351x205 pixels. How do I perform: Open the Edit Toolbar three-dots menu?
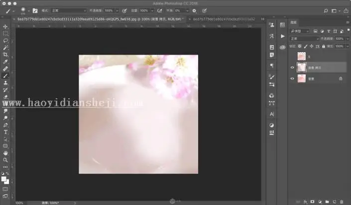tap(5, 167)
